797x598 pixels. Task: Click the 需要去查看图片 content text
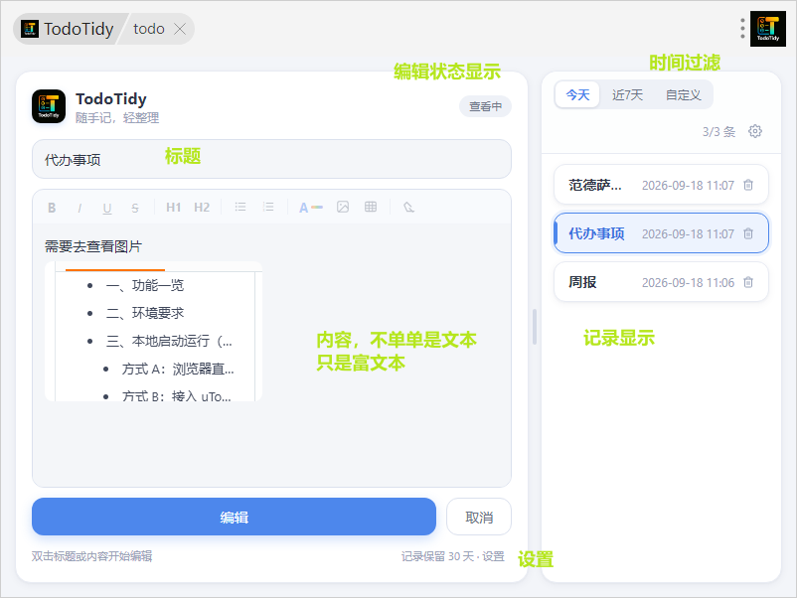pyautogui.click(x=93, y=246)
